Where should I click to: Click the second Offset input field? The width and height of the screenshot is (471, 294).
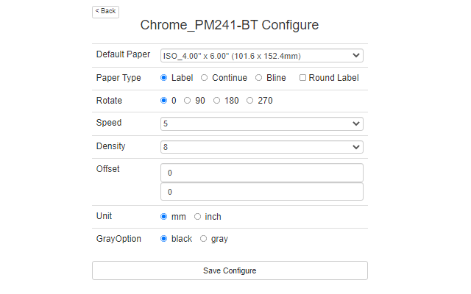(261, 192)
